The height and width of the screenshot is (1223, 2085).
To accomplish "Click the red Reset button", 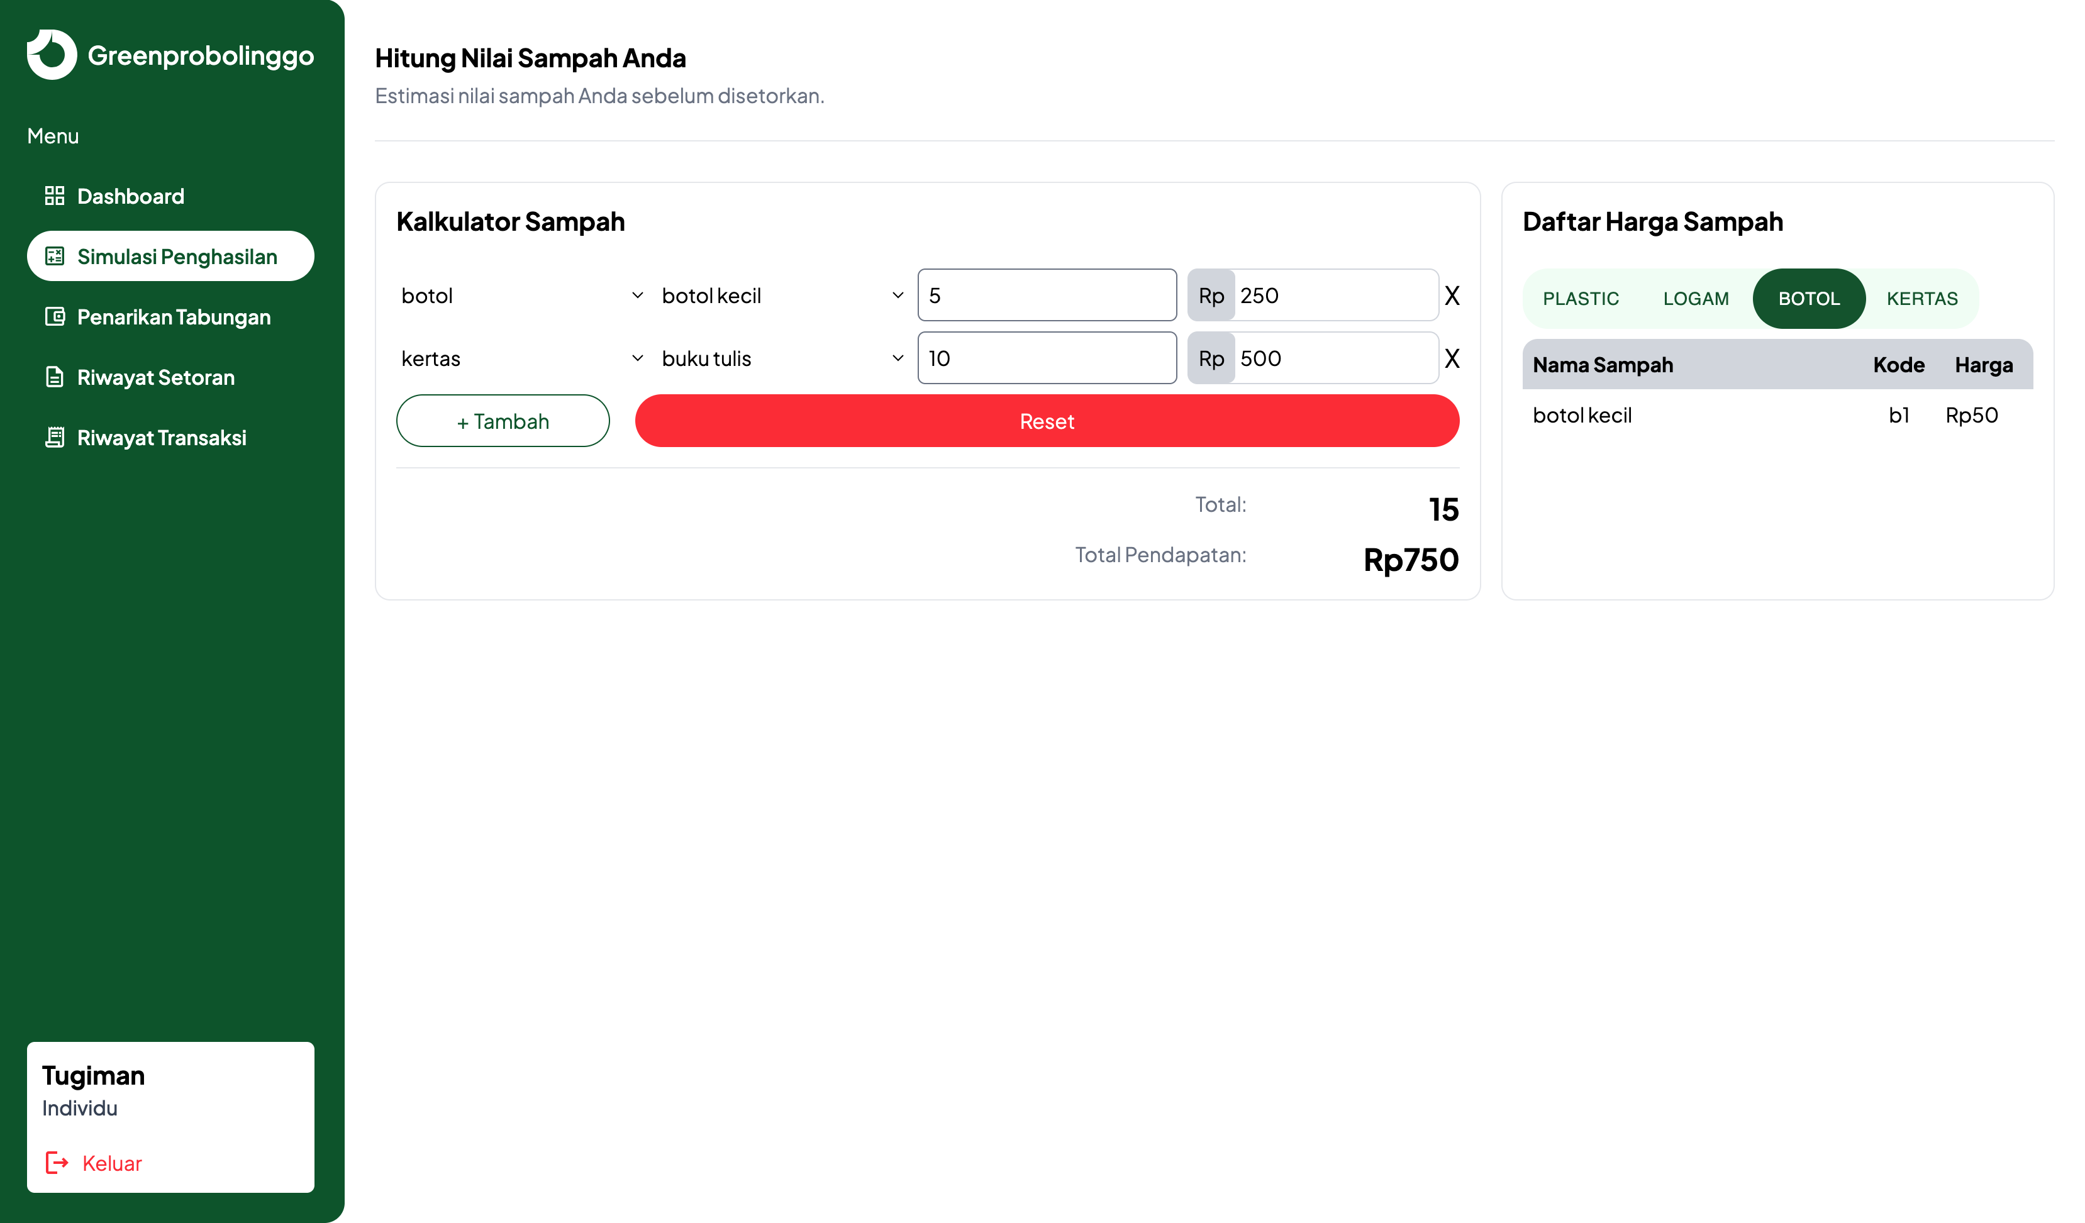I will (1047, 422).
